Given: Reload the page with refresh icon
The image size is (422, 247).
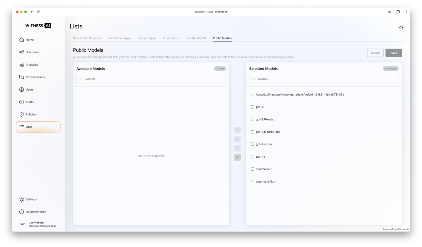Looking at the screenshot, I should (38, 12).
